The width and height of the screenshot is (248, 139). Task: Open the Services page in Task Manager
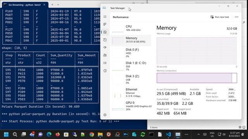pos(105,71)
